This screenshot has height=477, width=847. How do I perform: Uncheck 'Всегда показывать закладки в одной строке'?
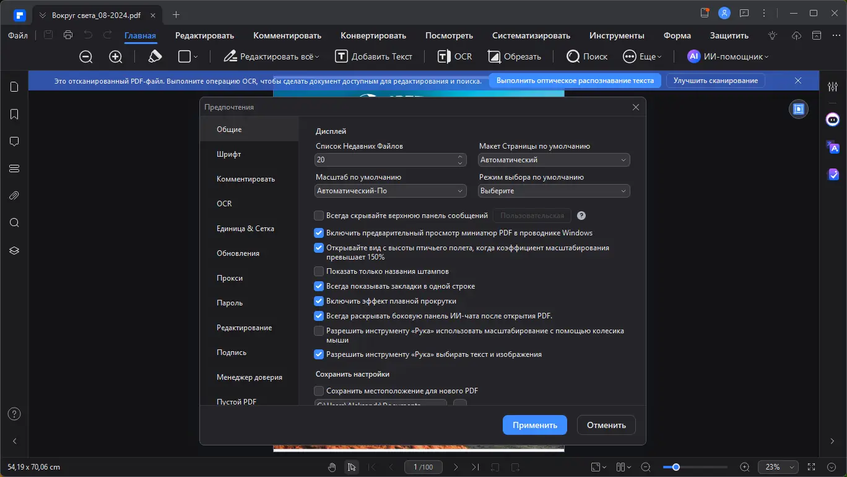click(x=319, y=286)
